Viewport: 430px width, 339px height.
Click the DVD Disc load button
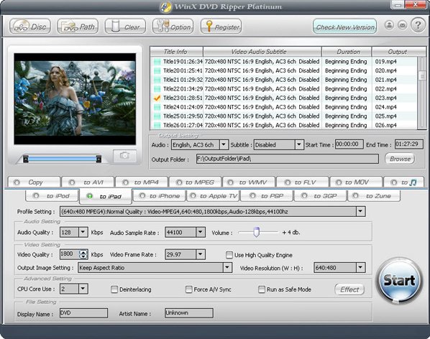[30, 27]
